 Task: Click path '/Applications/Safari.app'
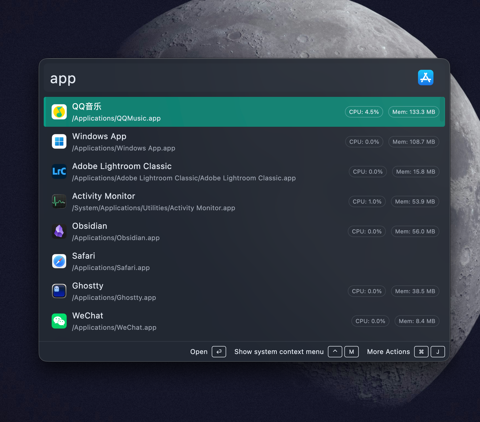[x=111, y=268]
